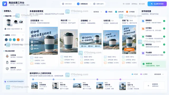Open the 按时间排序 sort dropdown

point(159,74)
